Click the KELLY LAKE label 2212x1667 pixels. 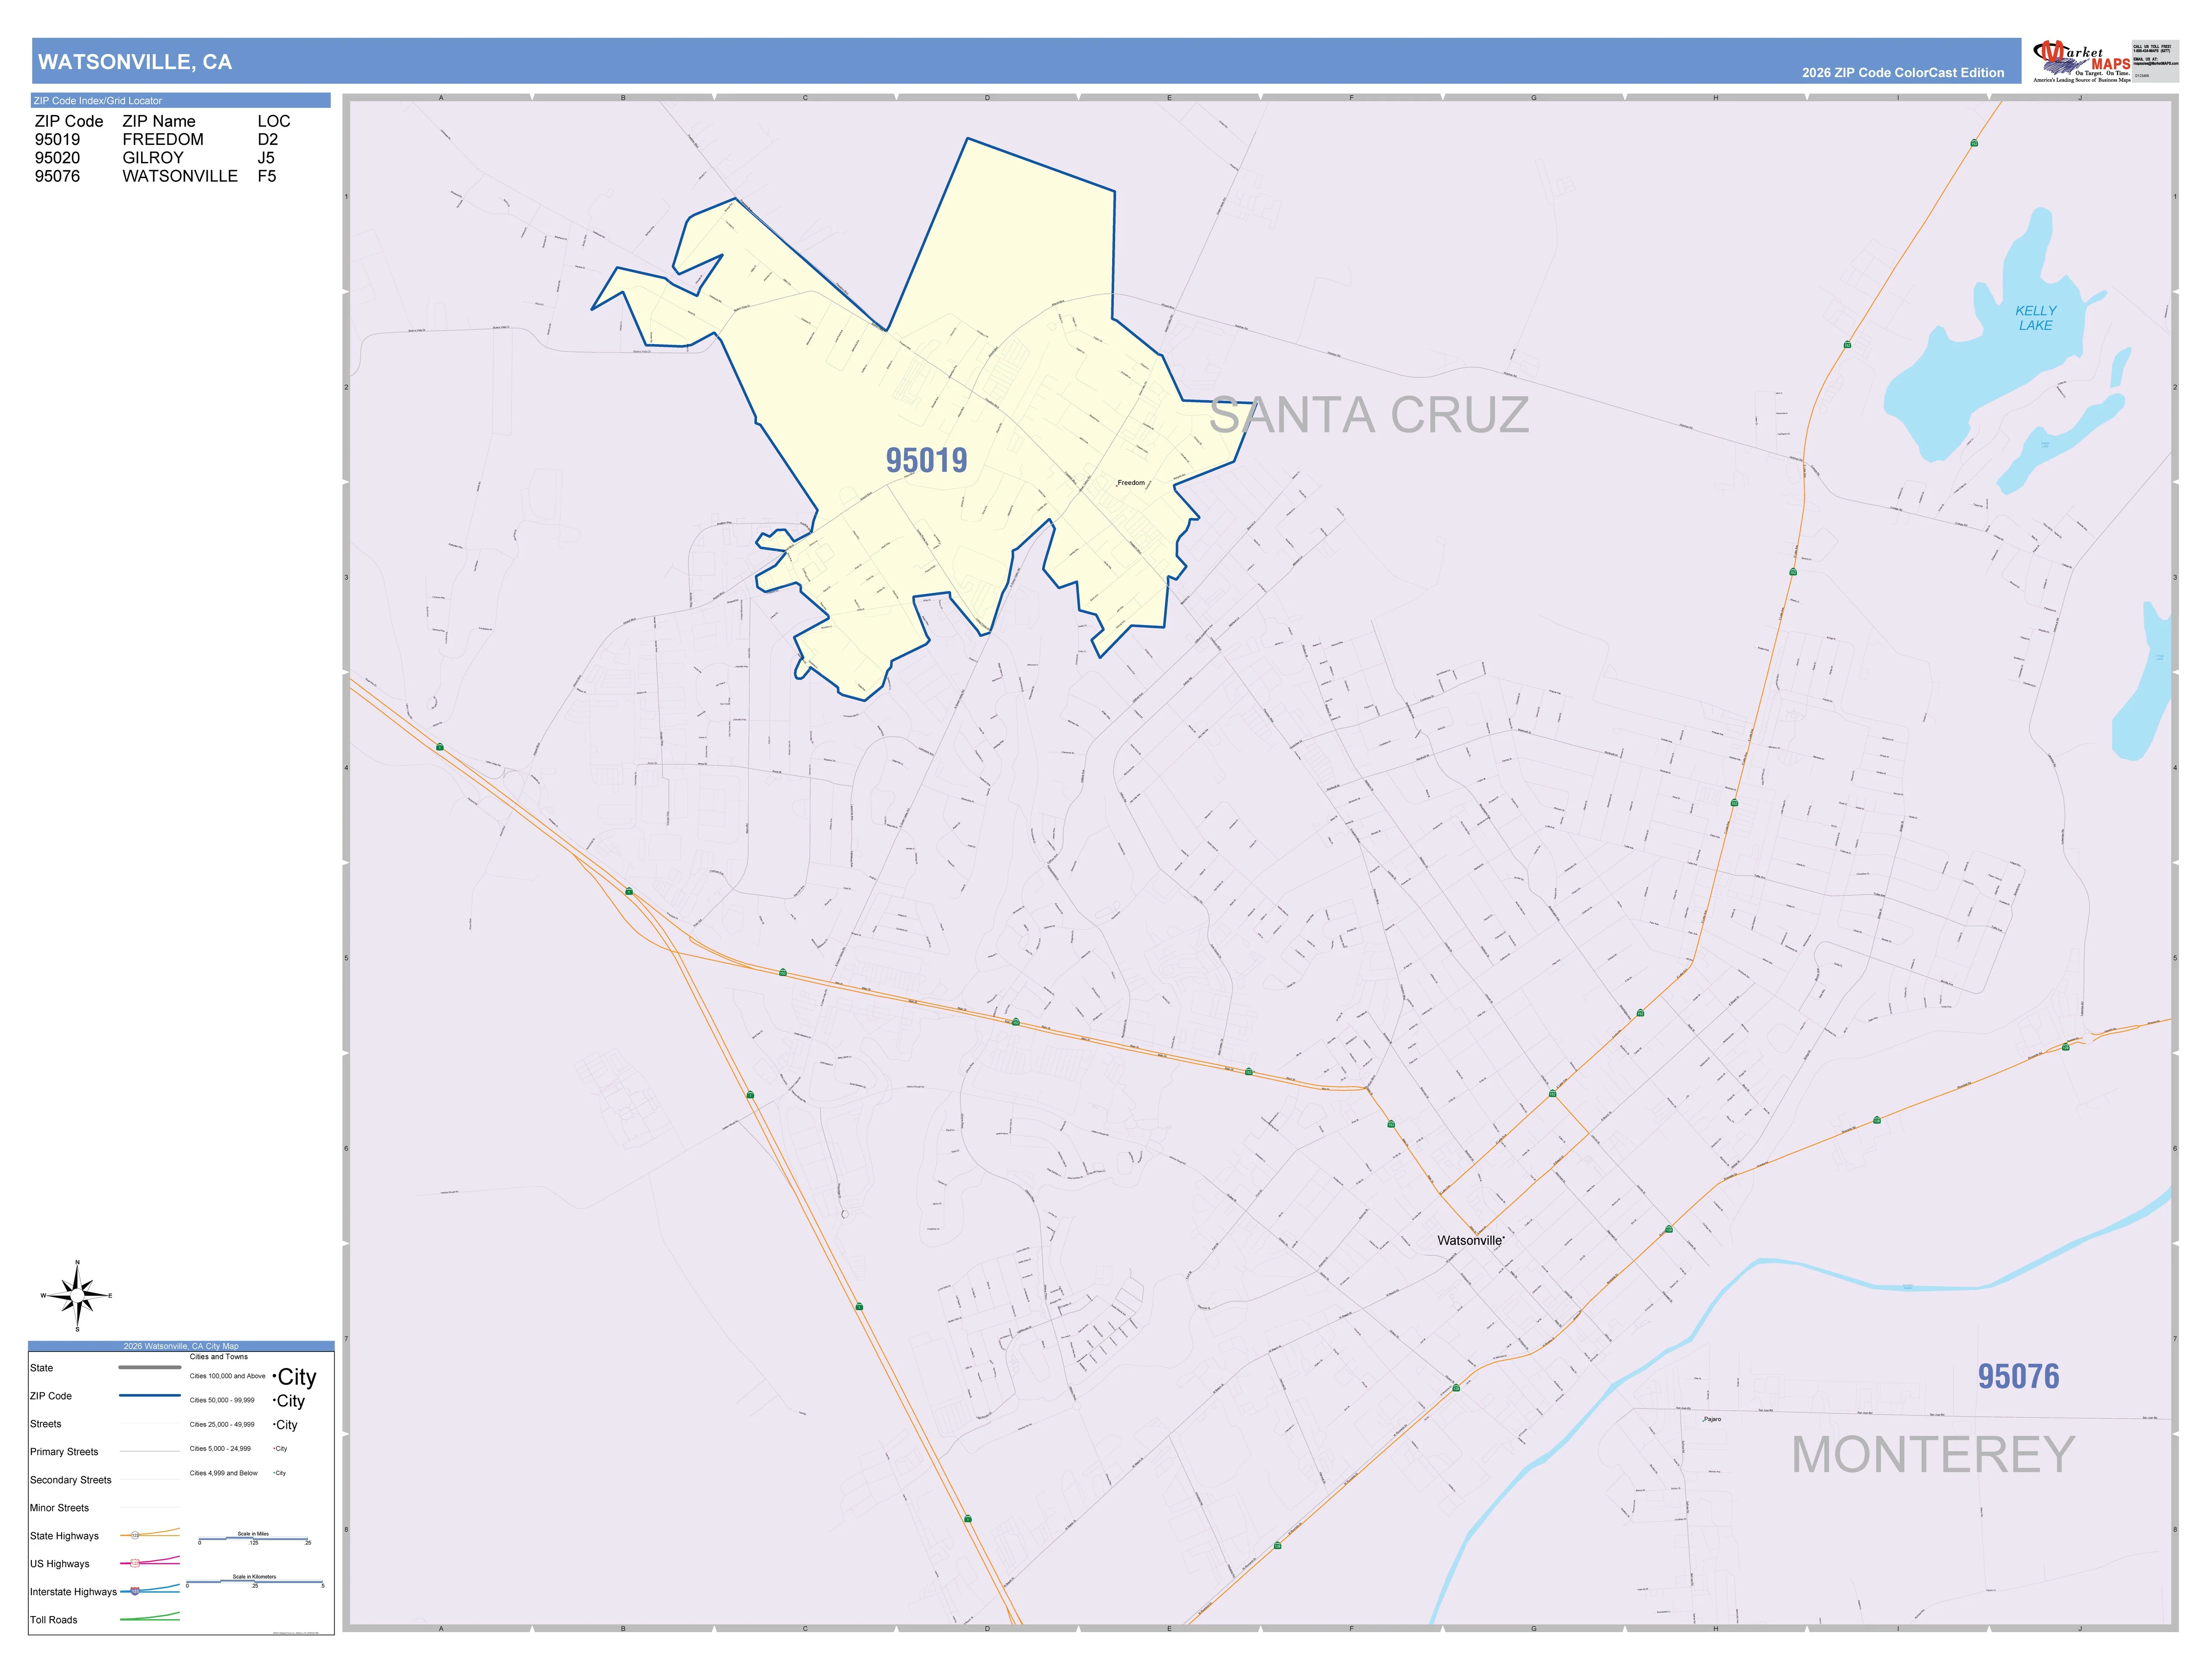(x=2035, y=318)
